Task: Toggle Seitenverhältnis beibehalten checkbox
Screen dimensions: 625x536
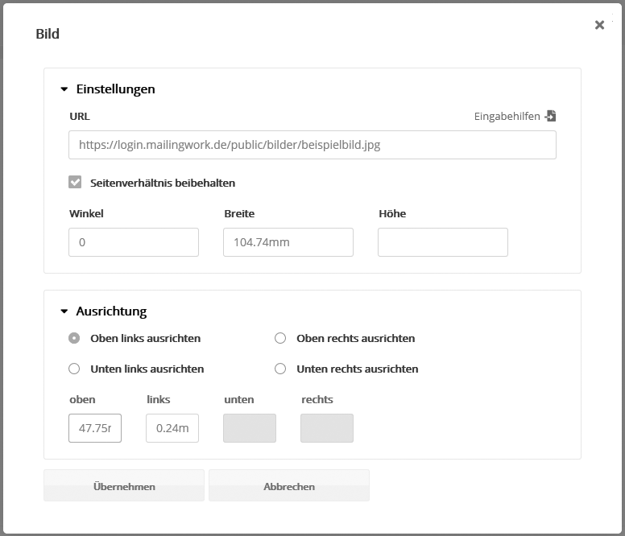Action: 75,183
